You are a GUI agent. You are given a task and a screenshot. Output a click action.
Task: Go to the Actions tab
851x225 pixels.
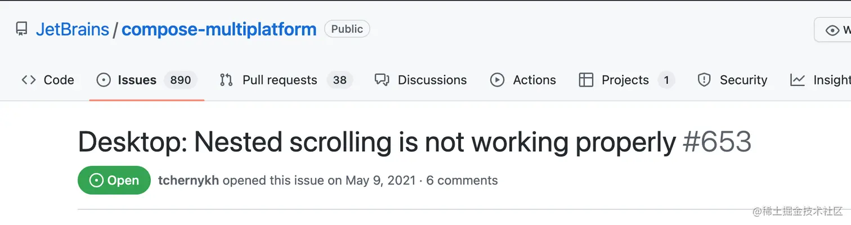pos(534,80)
